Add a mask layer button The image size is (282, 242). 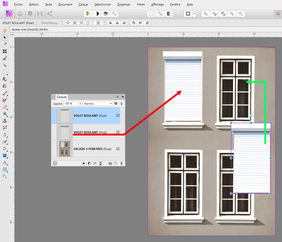[x=84, y=163]
